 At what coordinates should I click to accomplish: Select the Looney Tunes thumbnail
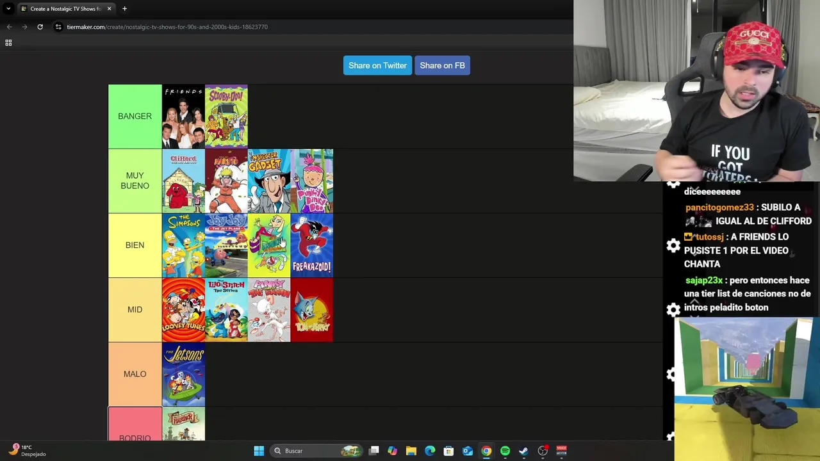coord(183,310)
